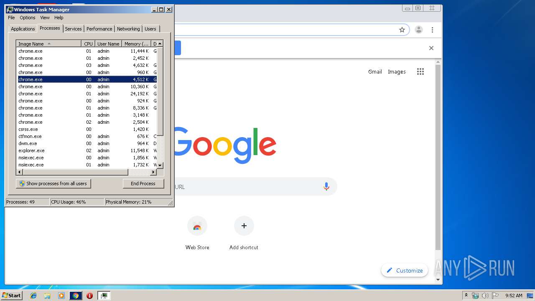The height and width of the screenshot is (301, 535).
Task: Click the process list scroll-right arrow
Action: coord(153,172)
